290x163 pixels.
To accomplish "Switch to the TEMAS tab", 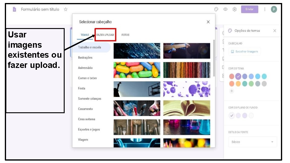I will point(85,35).
